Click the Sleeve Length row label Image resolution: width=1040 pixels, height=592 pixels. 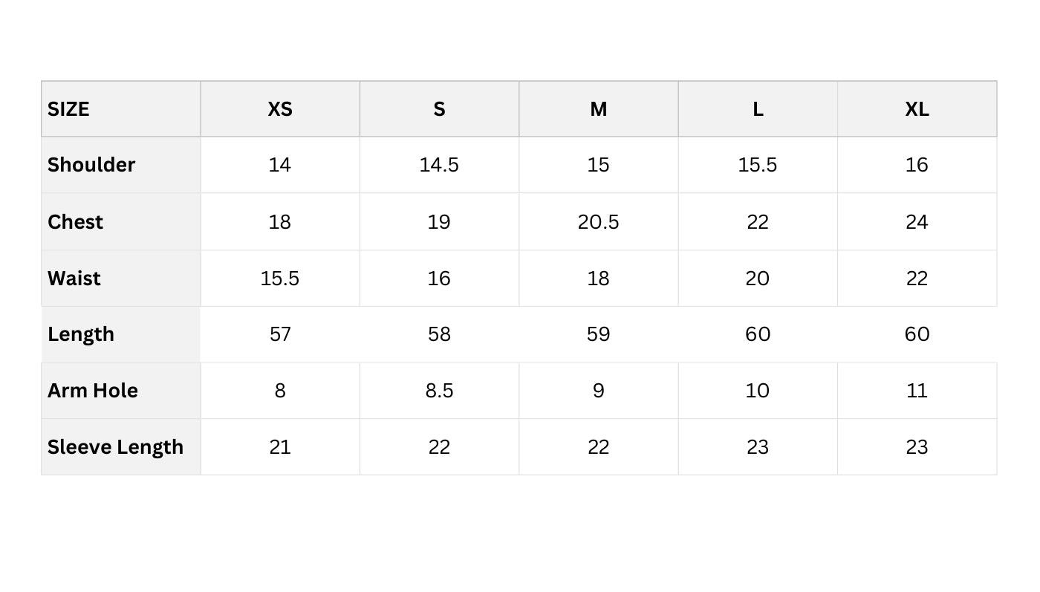point(115,447)
